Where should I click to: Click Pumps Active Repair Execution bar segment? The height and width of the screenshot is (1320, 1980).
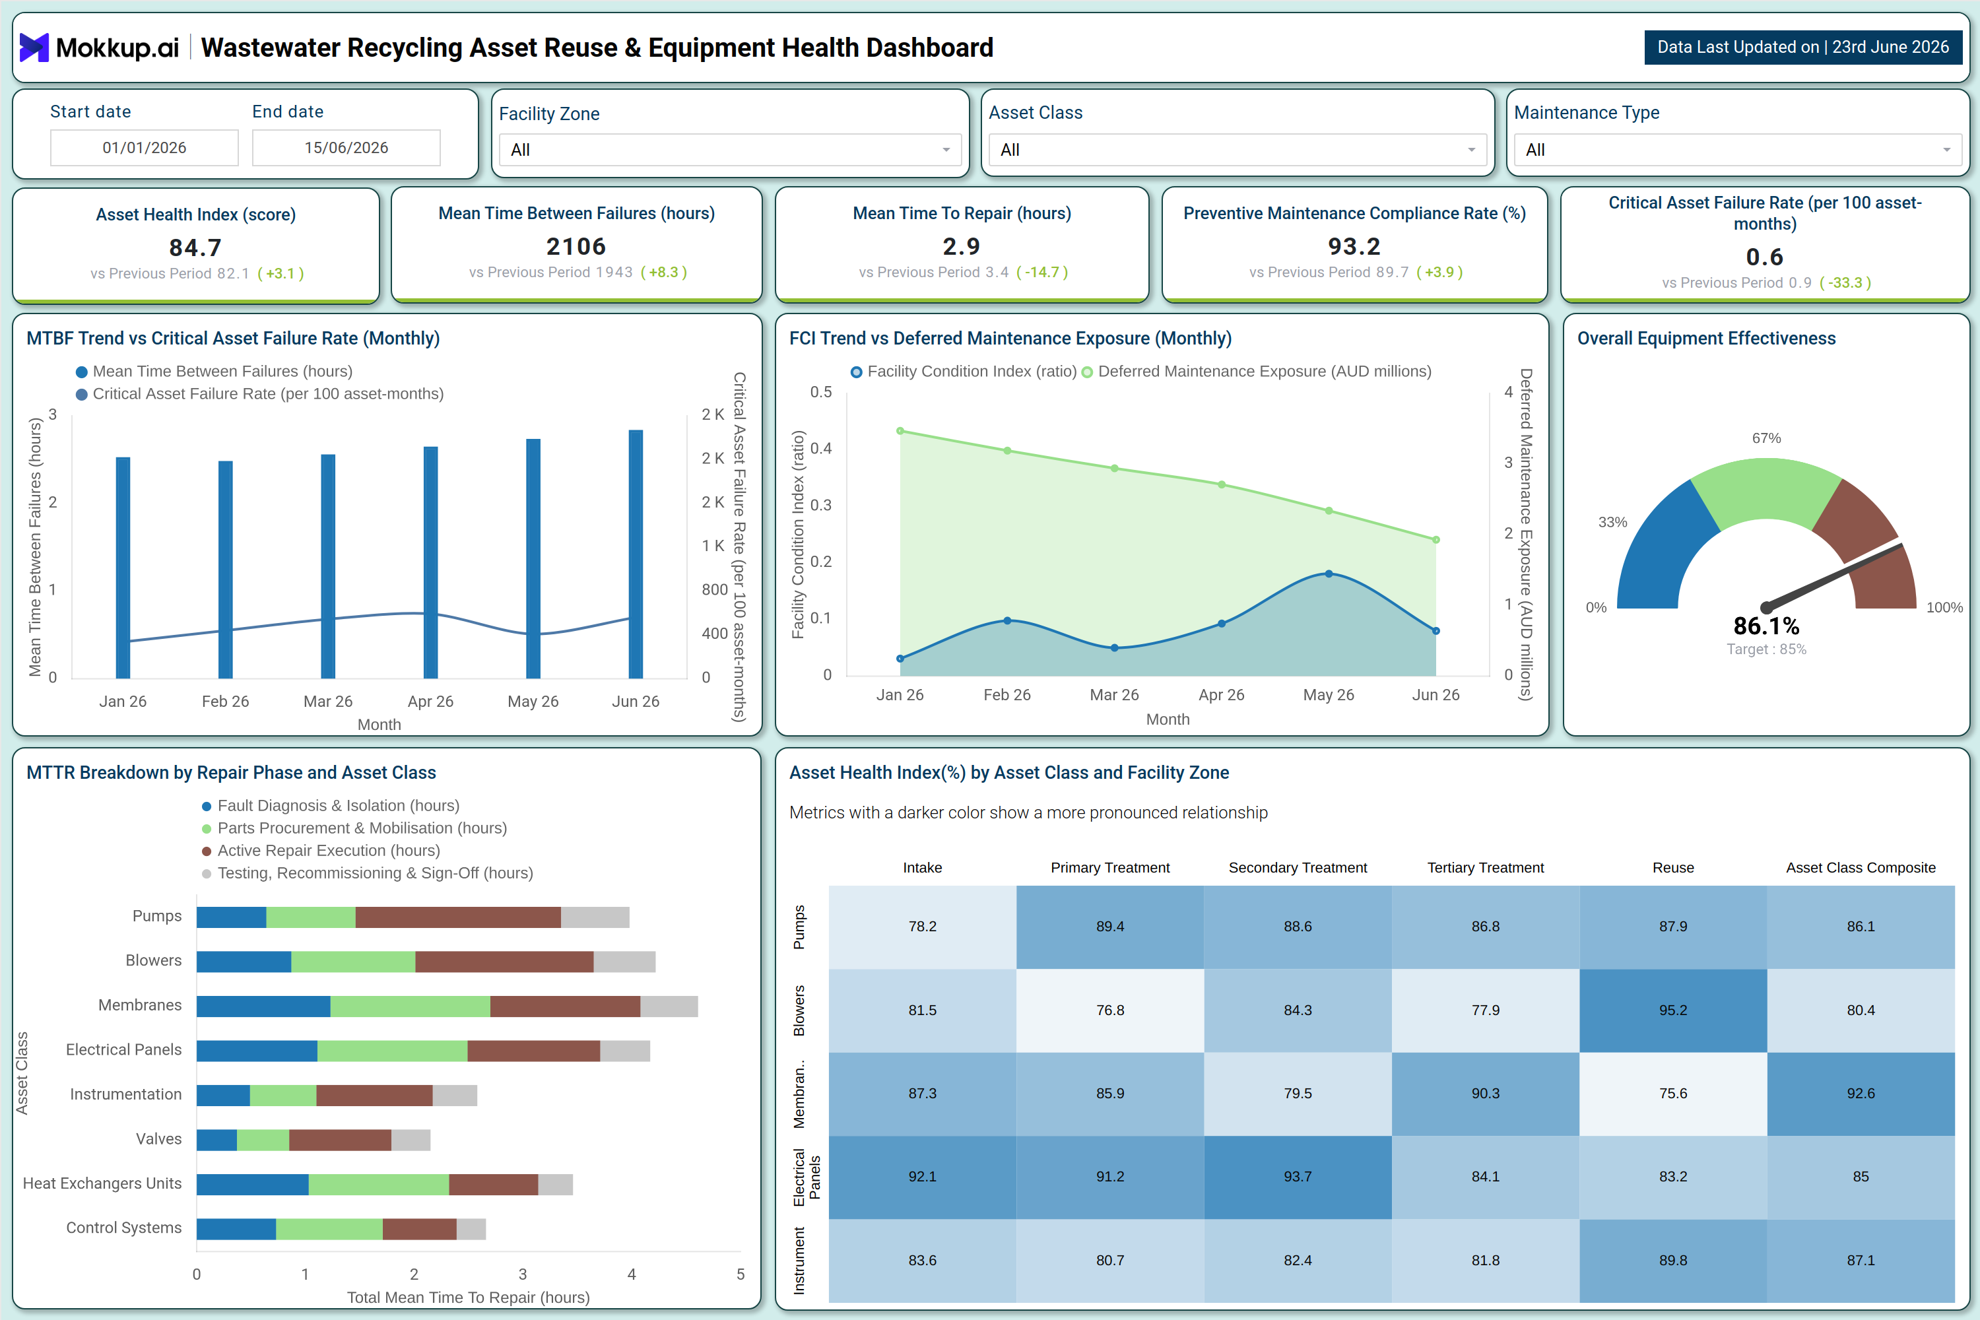[458, 917]
